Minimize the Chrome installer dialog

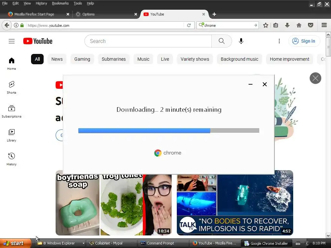point(251,84)
